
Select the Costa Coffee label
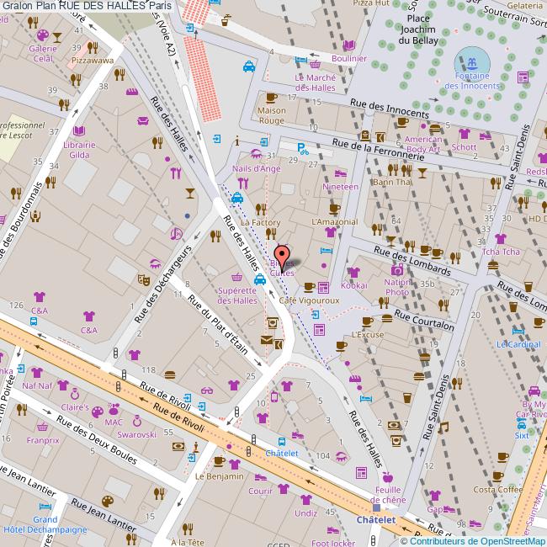[498, 490]
